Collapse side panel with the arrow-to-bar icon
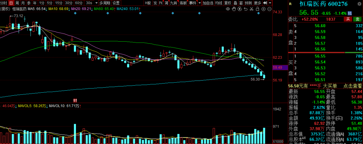Image resolution: width=363 pixels, height=144 pixels. point(265,3)
